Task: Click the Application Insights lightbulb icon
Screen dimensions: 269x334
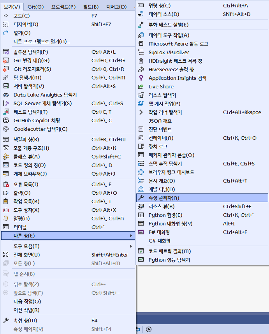Action: click(x=141, y=78)
